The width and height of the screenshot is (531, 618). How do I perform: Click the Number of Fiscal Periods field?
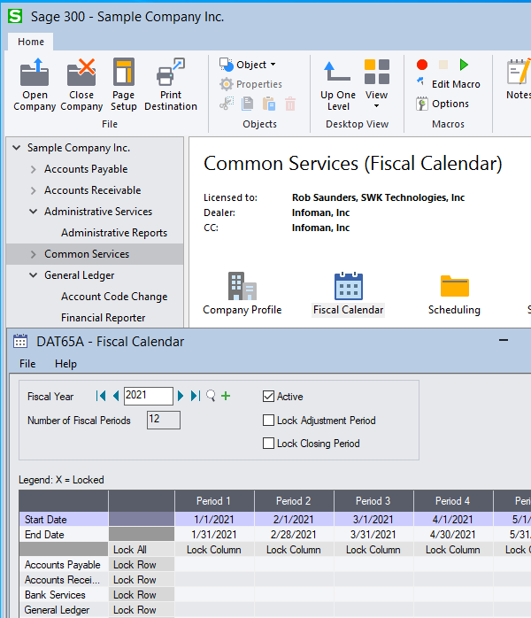coord(164,420)
